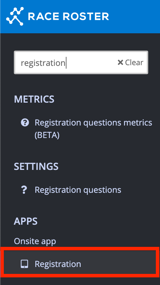160x285 pixels.
Task: Expand the Onsite app group
Action: (x=35, y=242)
